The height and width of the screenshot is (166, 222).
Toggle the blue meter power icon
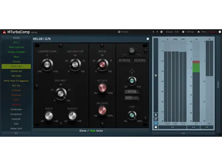[x=156, y=123]
